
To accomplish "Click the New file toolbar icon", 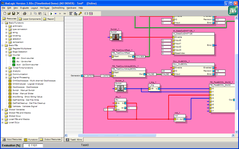I will tap(5, 13).
